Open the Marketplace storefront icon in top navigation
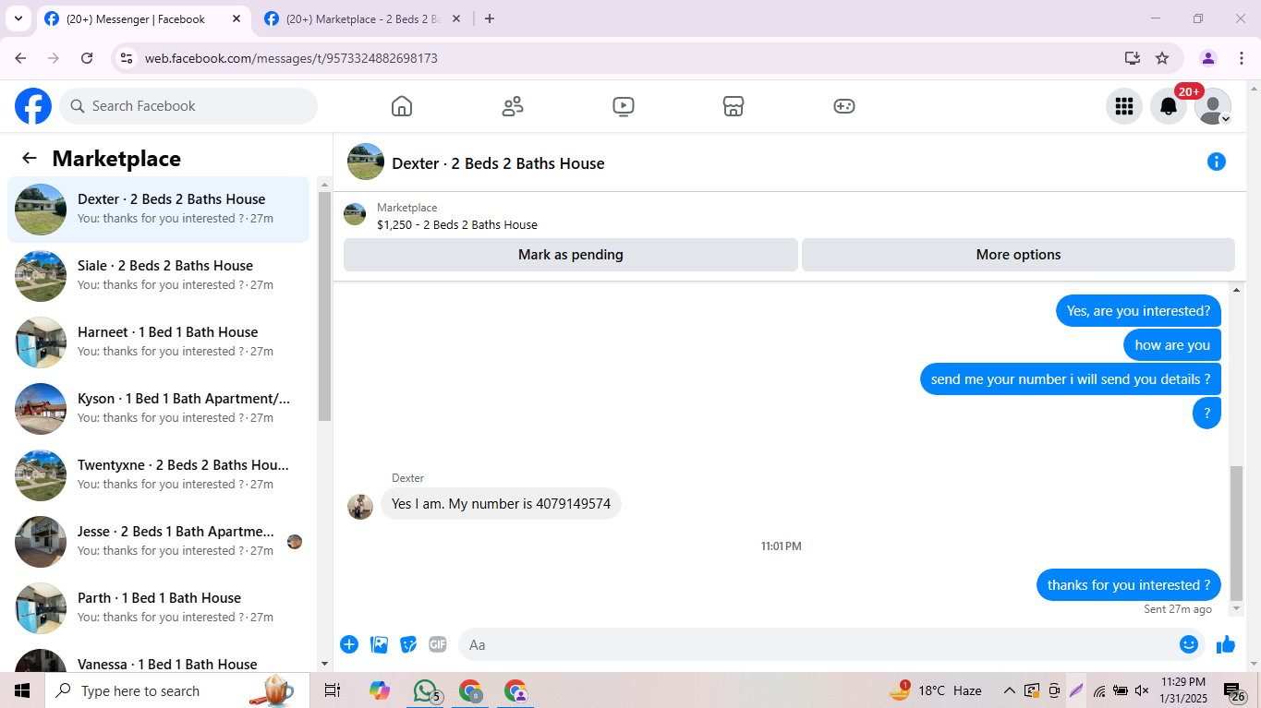The width and height of the screenshot is (1261, 708). [734, 106]
